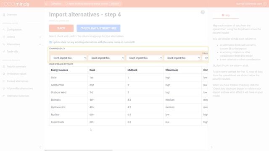The image size is (269, 151).
Task: Open mapping dropdown above MidRank column
Action: point(145,58)
